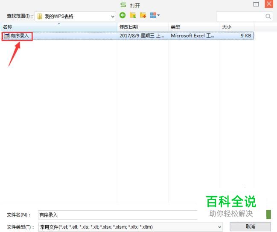This screenshot has width=277, height=232.
Task: Click the 2017/8/9 modified date cell
Action: (x=142, y=36)
